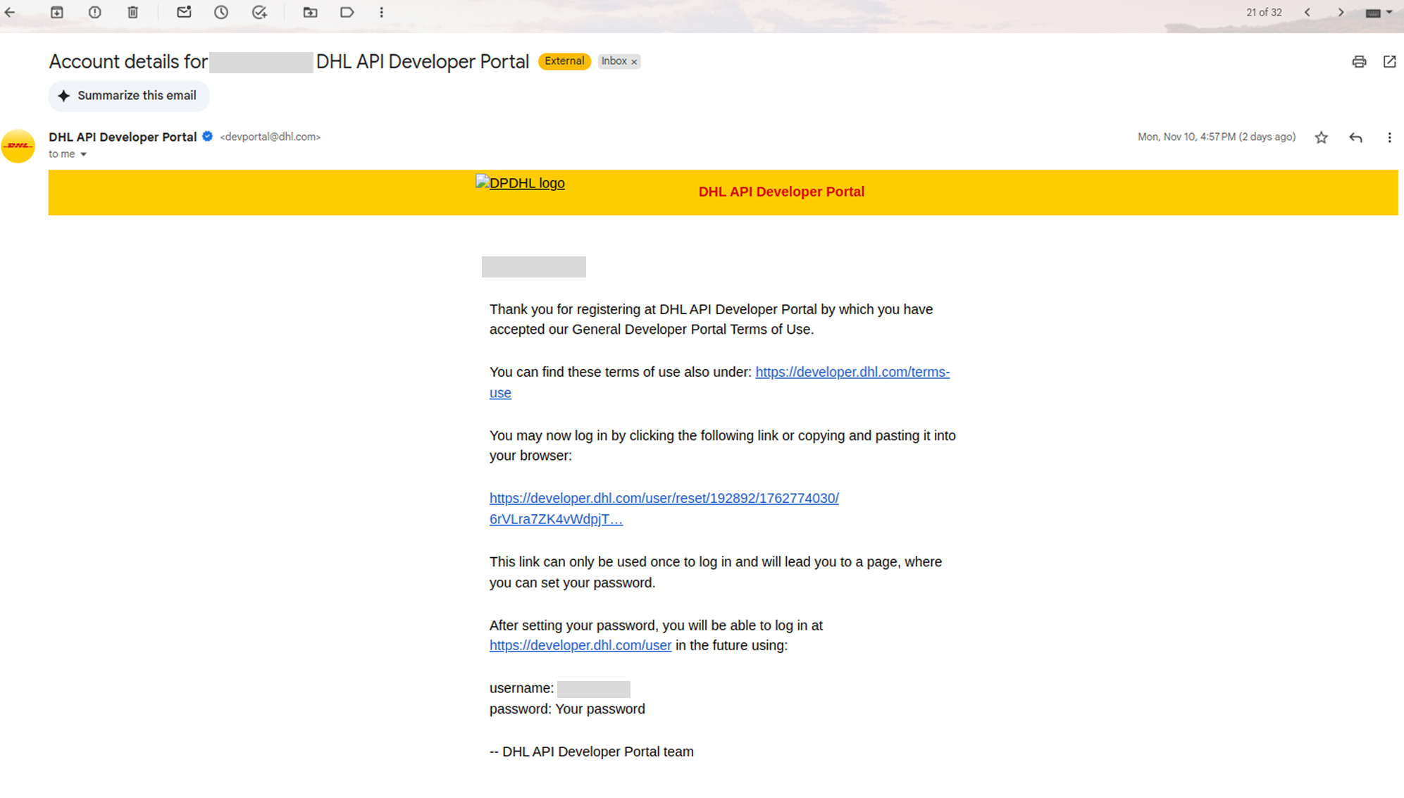Print this email conversation
1404x798 pixels.
coord(1359,62)
